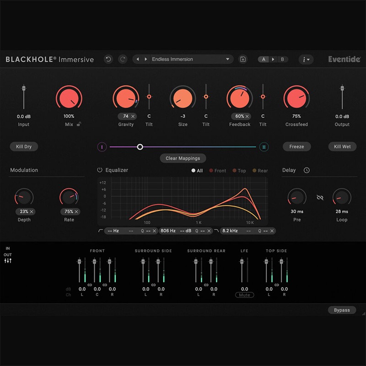Click the Output level fader
Viewport: 366px width, 366px height.
342,88
